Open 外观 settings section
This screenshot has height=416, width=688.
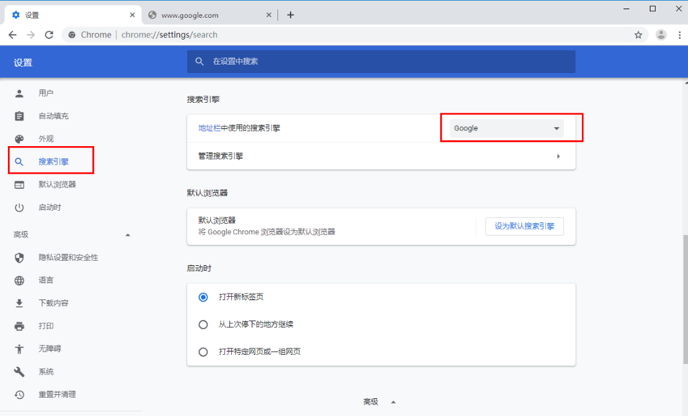(x=45, y=139)
